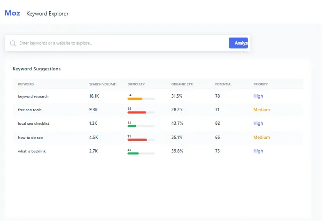Sort by ORGANIC CTR column header

click(x=182, y=84)
